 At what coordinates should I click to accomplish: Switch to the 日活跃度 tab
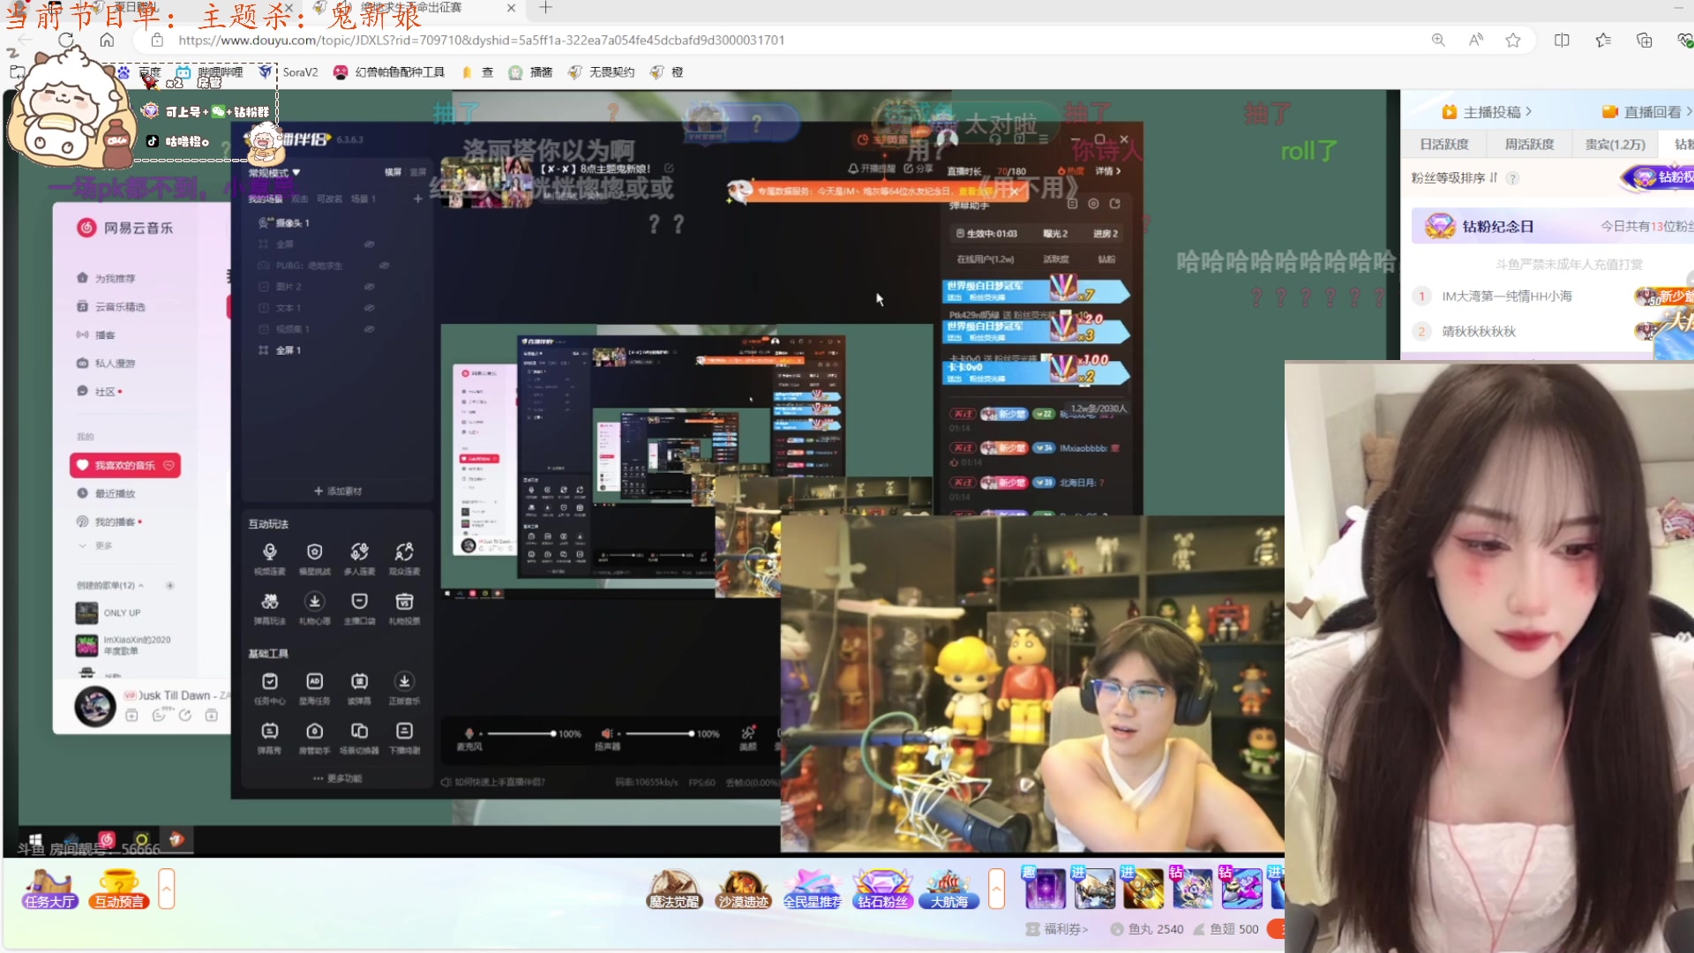(x=1443, y=144)
